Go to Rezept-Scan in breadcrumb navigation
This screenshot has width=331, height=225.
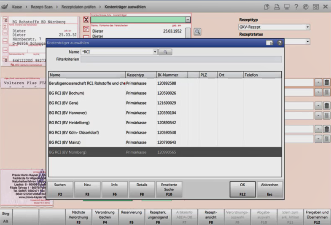pyautogui.click(x=43, y=7)
